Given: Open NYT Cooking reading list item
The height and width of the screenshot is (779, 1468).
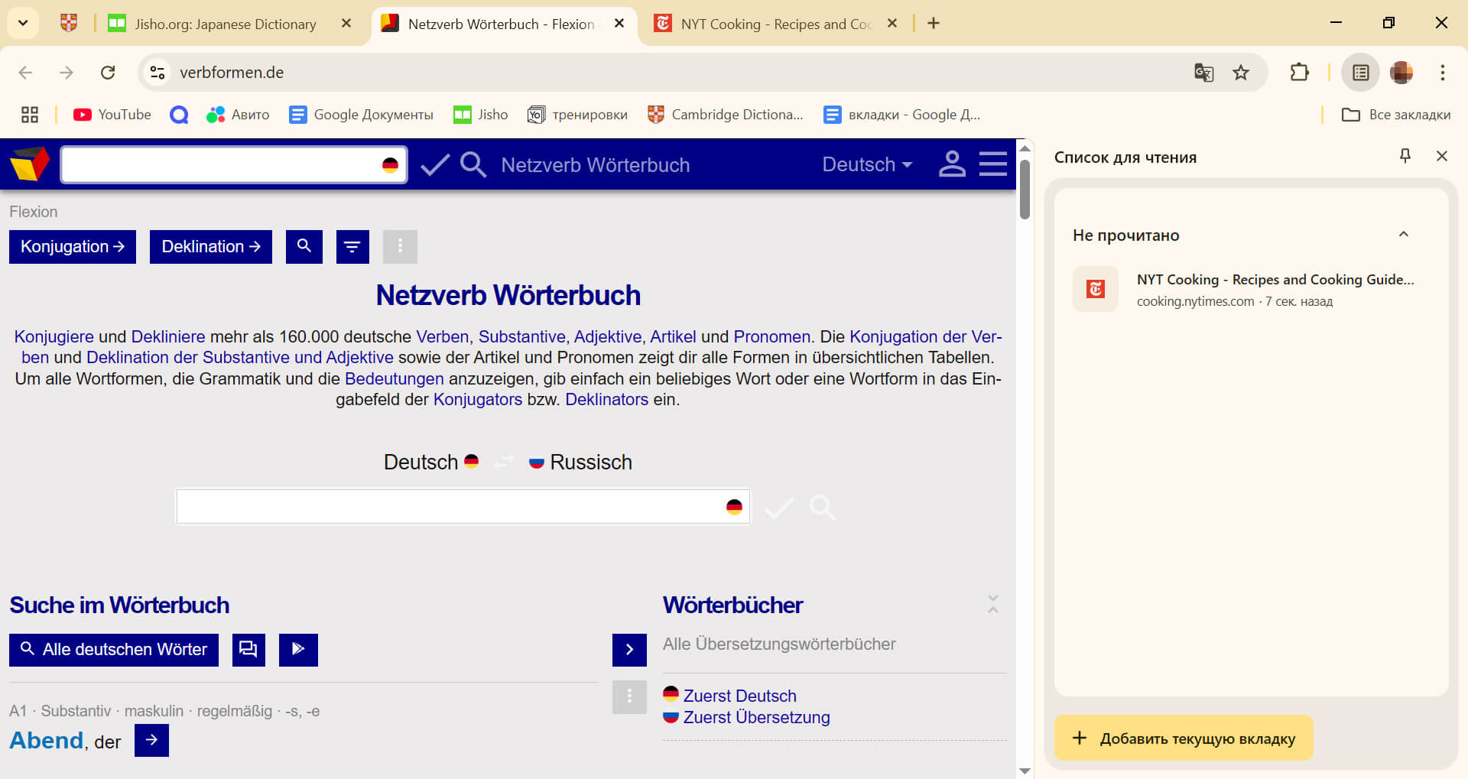Looking at the screenshot, I should click(x=1251, y=289).
